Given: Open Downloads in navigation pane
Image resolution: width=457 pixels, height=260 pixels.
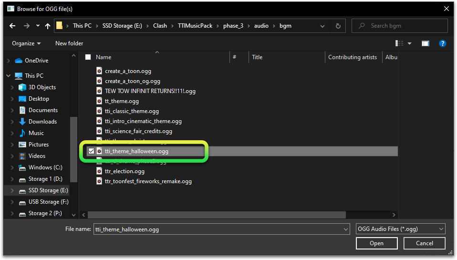Looking at the screenshot, I should pyautogui.click(x=42, y=122).
